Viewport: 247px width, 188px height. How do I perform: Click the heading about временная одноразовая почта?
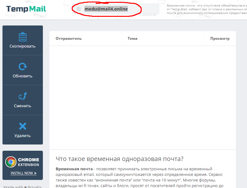[120, 159]
